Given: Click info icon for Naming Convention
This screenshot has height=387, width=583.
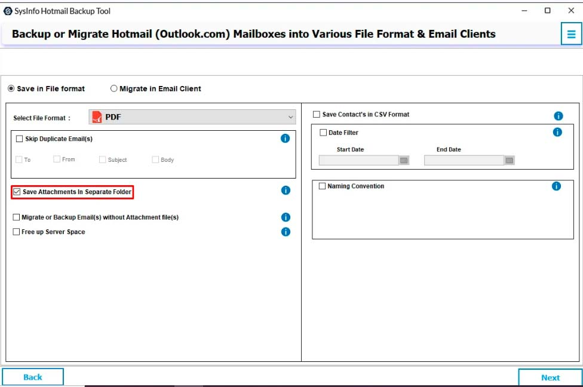Looking at the screenshot, I should tap(556, 186).
